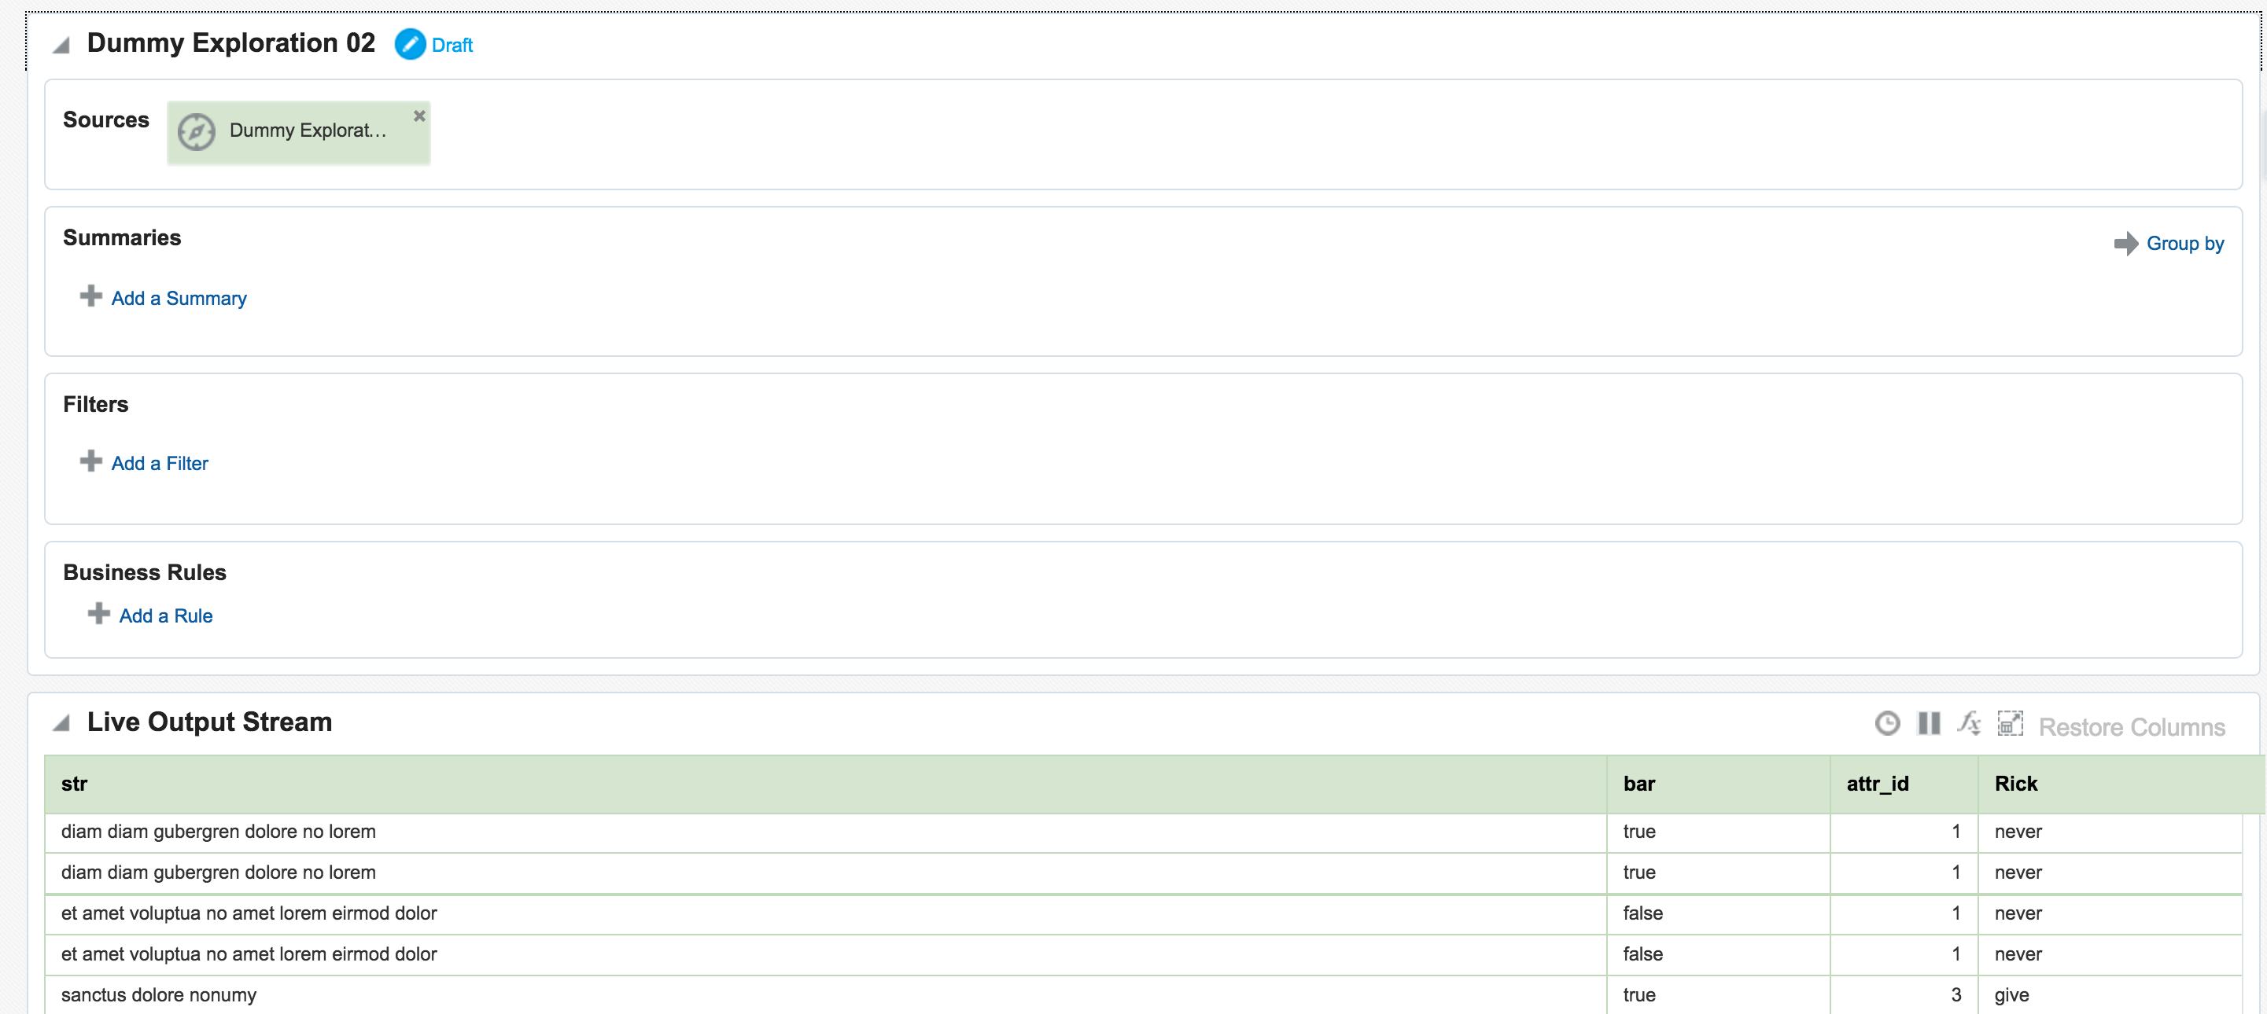The image size is (2267, 1014).
Task: Open the Group by option
Action: 2184,244
